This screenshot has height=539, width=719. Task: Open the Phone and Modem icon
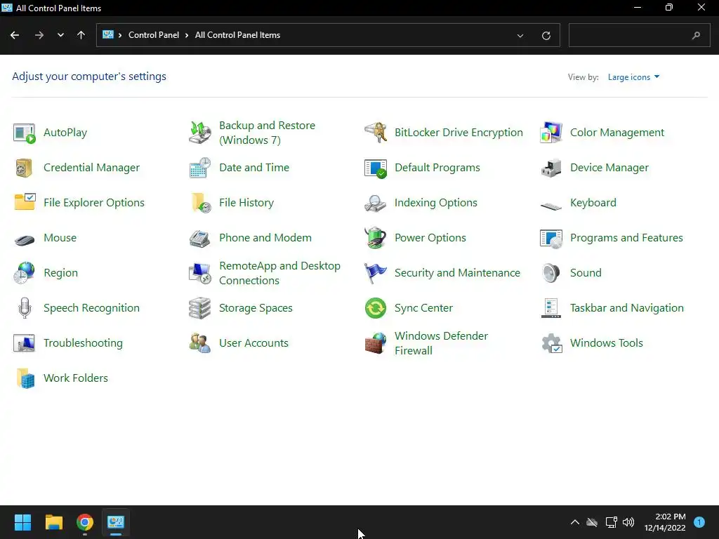[x=200, y=239]
